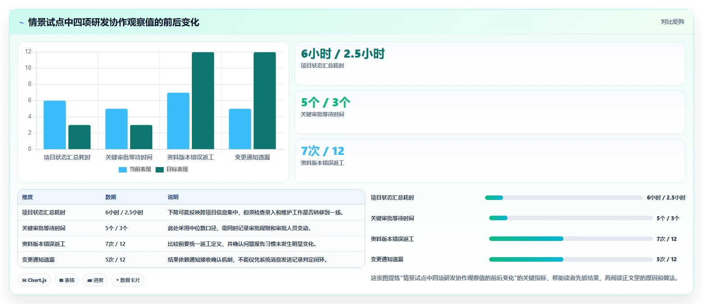Click the 当前表现 legend text
The height and width of the screenshot is (304, 703).
point(140,170)
